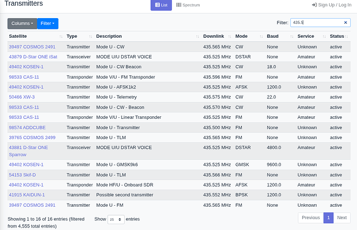This screenshot has width=357, height=230.
Task: Click the sort arrows in Type column
Action: [x=91, y=37]
